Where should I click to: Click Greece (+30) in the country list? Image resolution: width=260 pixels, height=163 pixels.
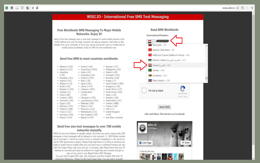(87, 66)
